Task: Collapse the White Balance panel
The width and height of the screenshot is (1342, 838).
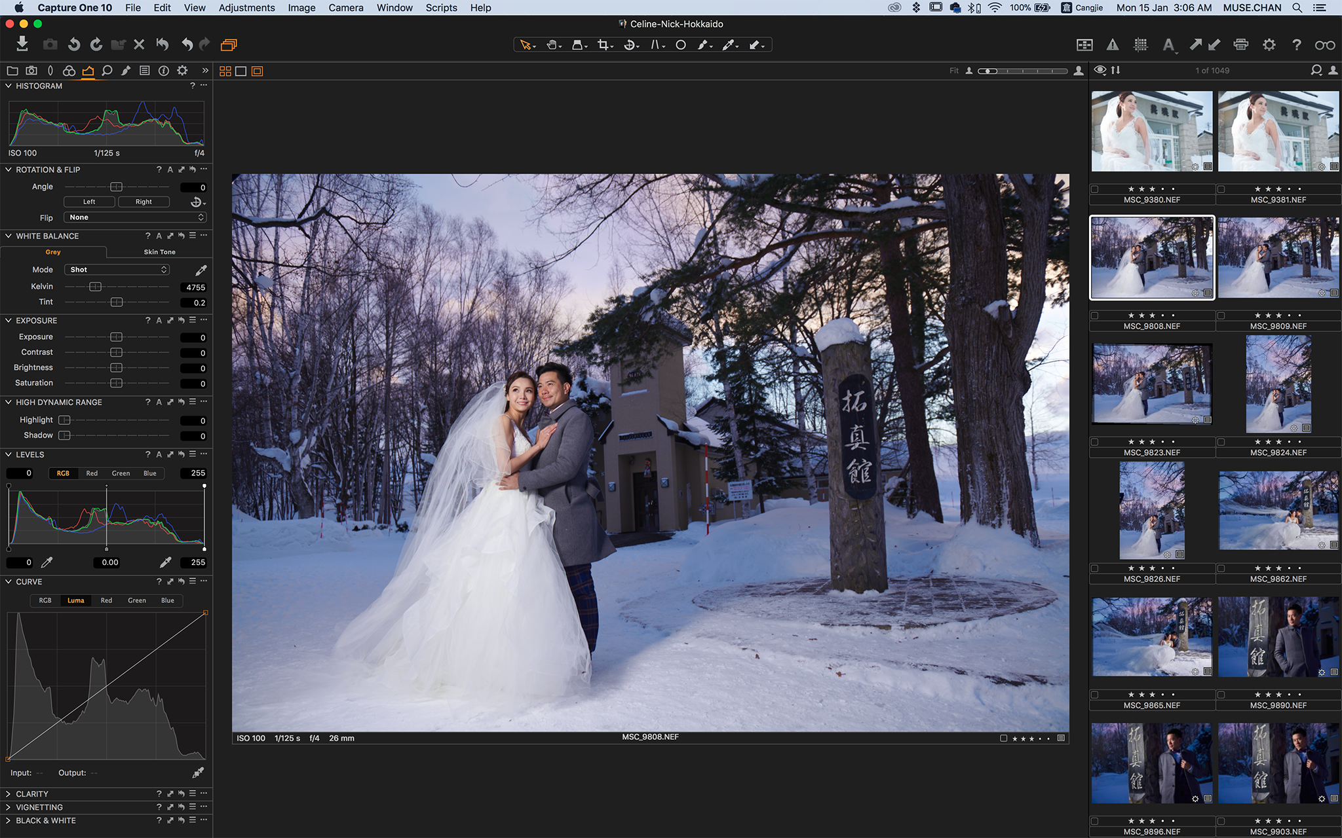Action: point(9,236)
